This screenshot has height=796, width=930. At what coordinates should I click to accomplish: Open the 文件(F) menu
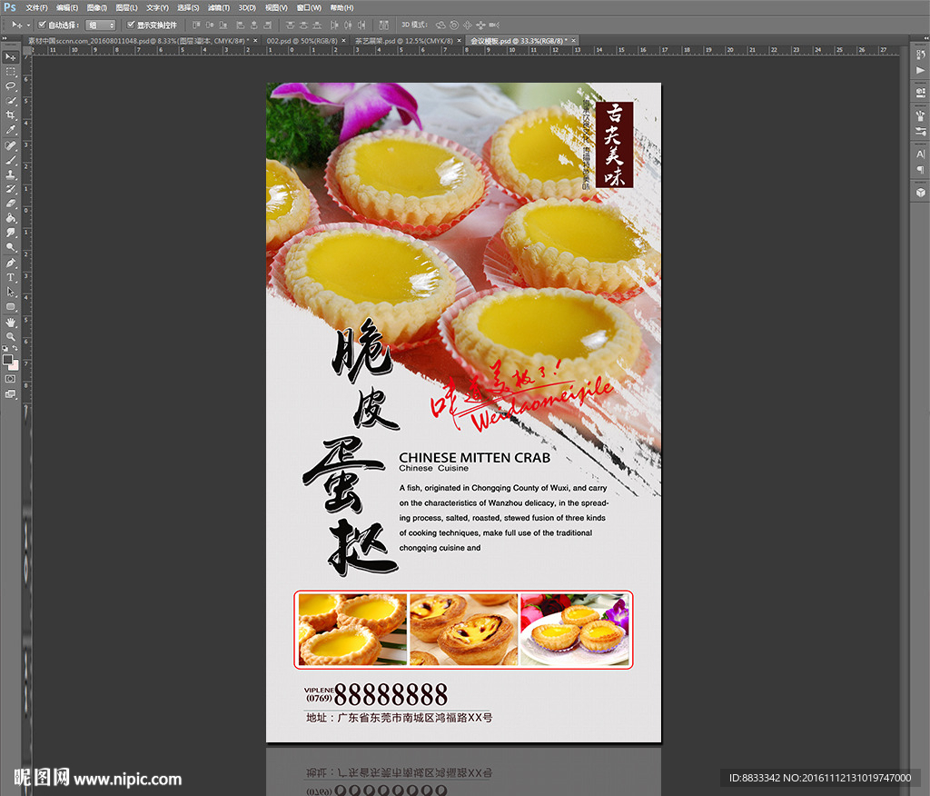[x=36, y=7]
